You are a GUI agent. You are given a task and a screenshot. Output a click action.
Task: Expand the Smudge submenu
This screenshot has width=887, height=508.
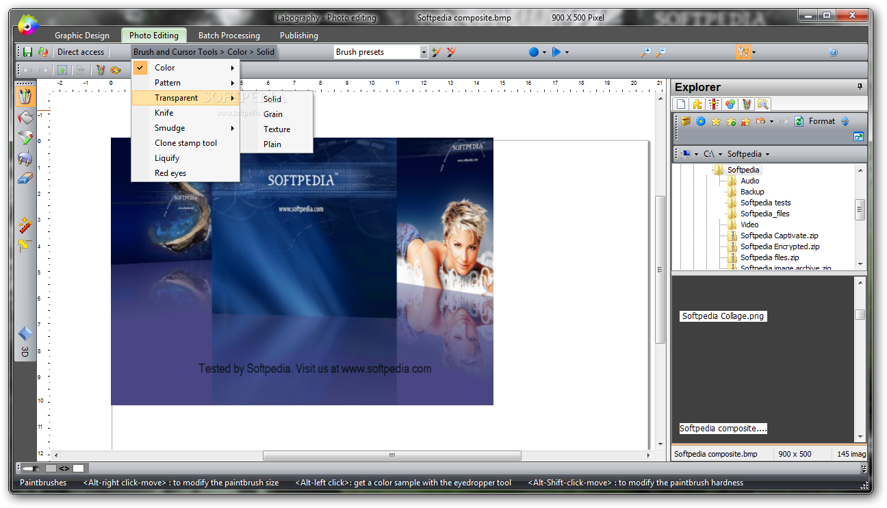pos(186,128)
